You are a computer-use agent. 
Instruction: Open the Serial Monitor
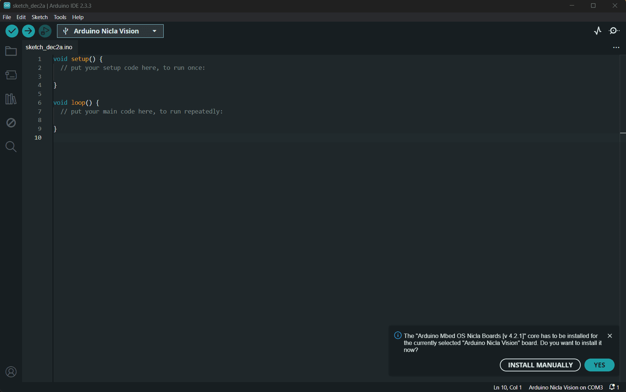[614, 31]
